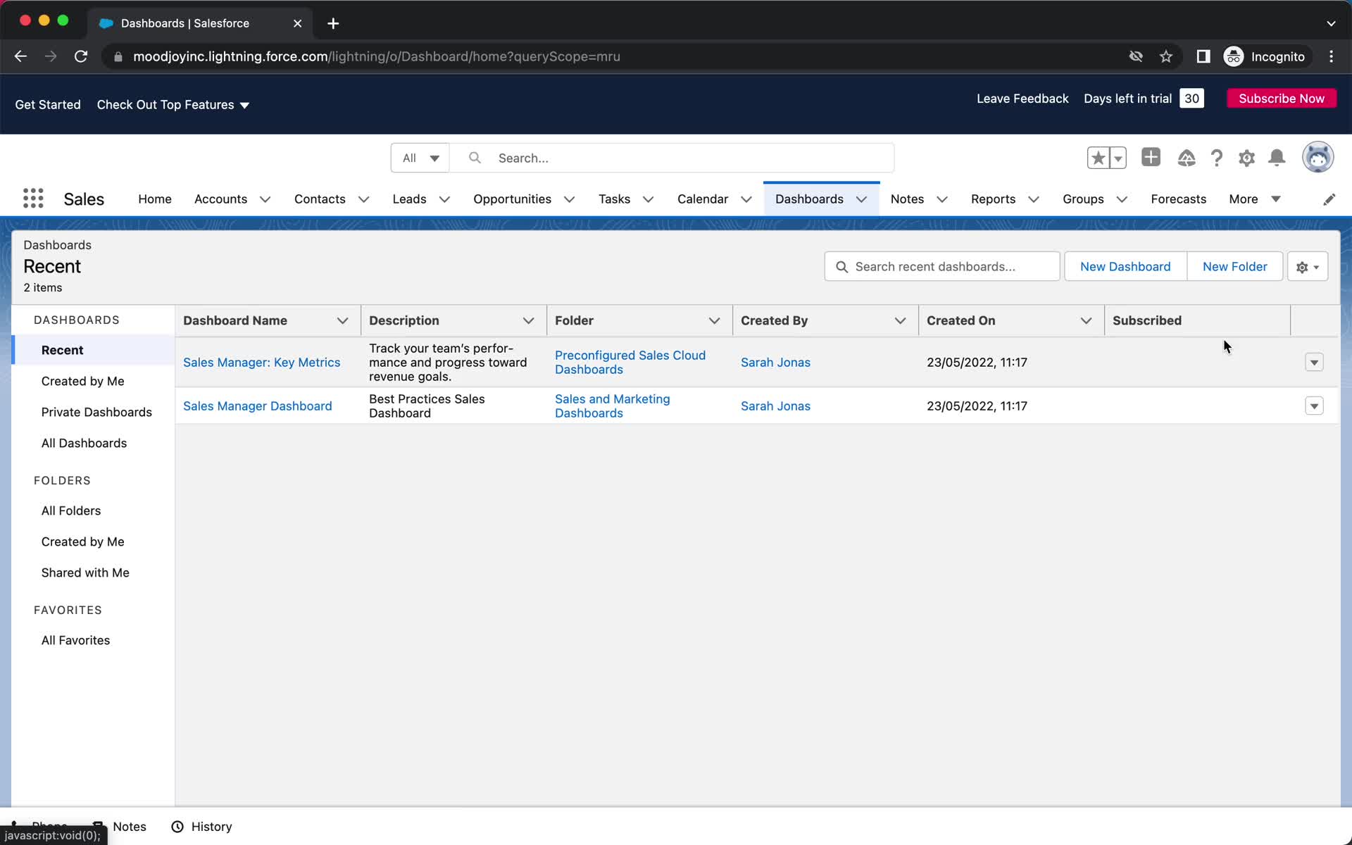Viewport: 1352px width, 845px height.
Task: Switch to the Forecasts tab
Action: pyautogui.click(x=1178, y=199)
